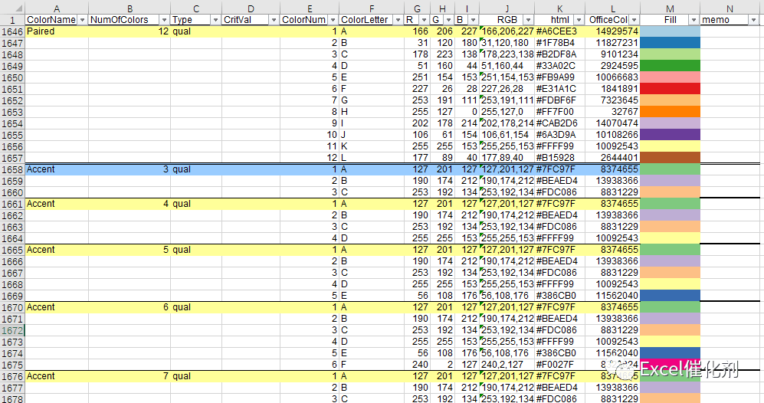This screenshot has width=764, height=403.
Task: Click light blue fill swatch in row 1646
Action: point(670,31)
